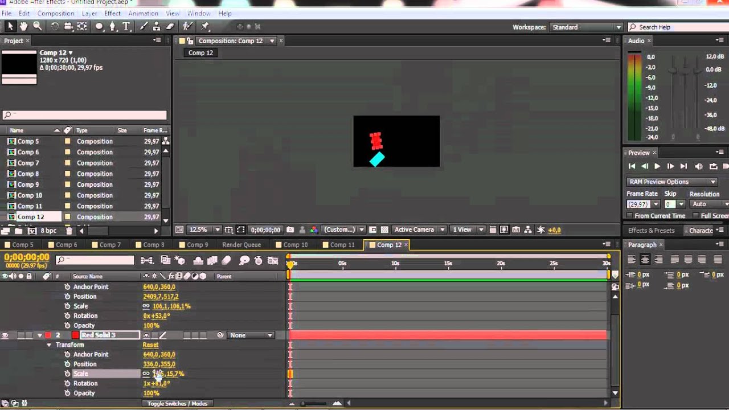
Task: Open the Workspace Standard dropdown
Action: 586,27
